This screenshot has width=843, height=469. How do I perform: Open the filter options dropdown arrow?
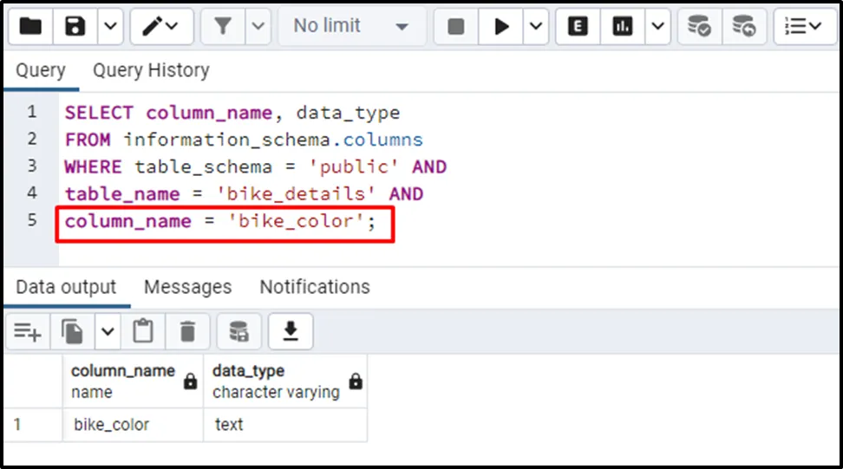pos(258,27)
